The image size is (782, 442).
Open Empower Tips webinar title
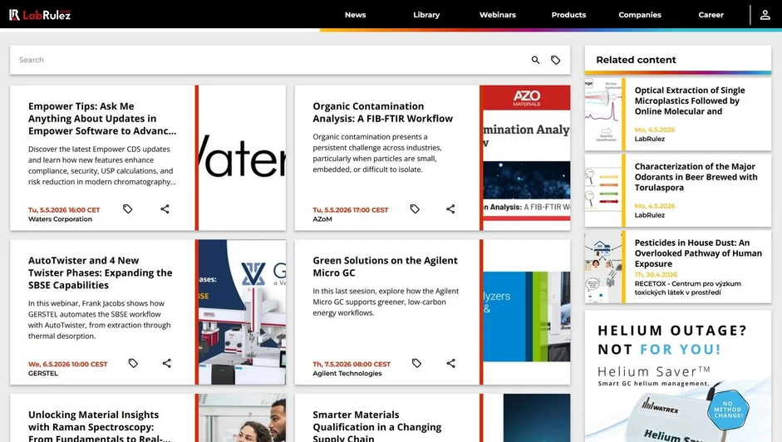102,119
